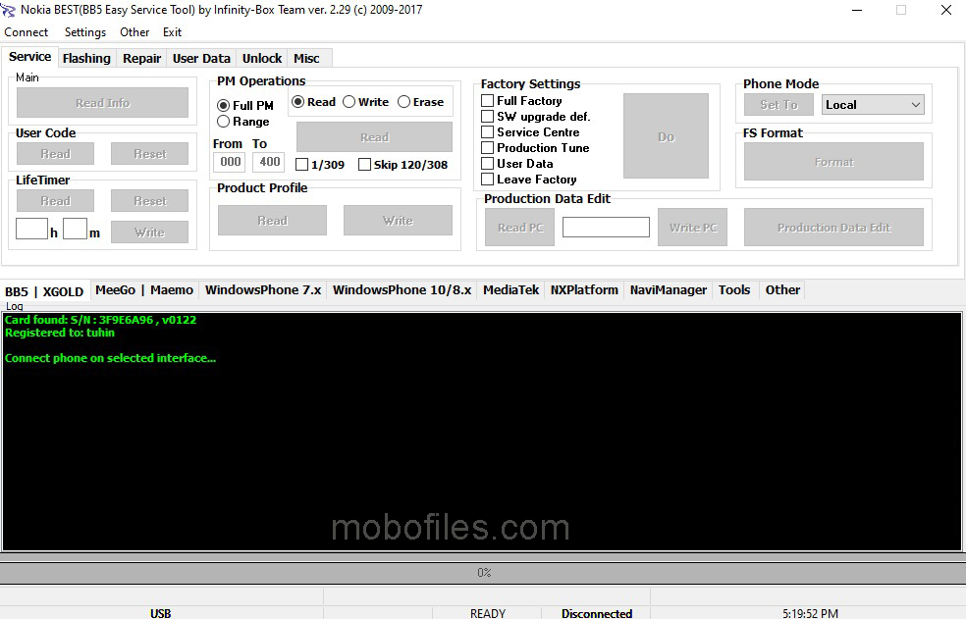966x619 pixels.
Task: Click the Read PC button
Action: 520,228
